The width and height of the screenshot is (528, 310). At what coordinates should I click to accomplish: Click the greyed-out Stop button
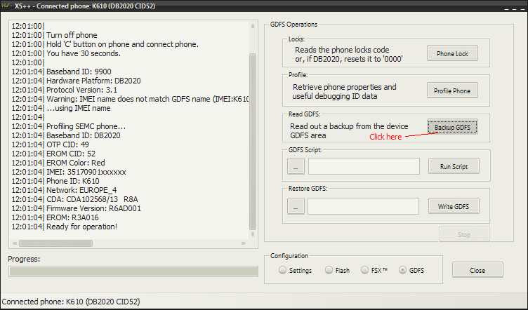coord(464,234)
